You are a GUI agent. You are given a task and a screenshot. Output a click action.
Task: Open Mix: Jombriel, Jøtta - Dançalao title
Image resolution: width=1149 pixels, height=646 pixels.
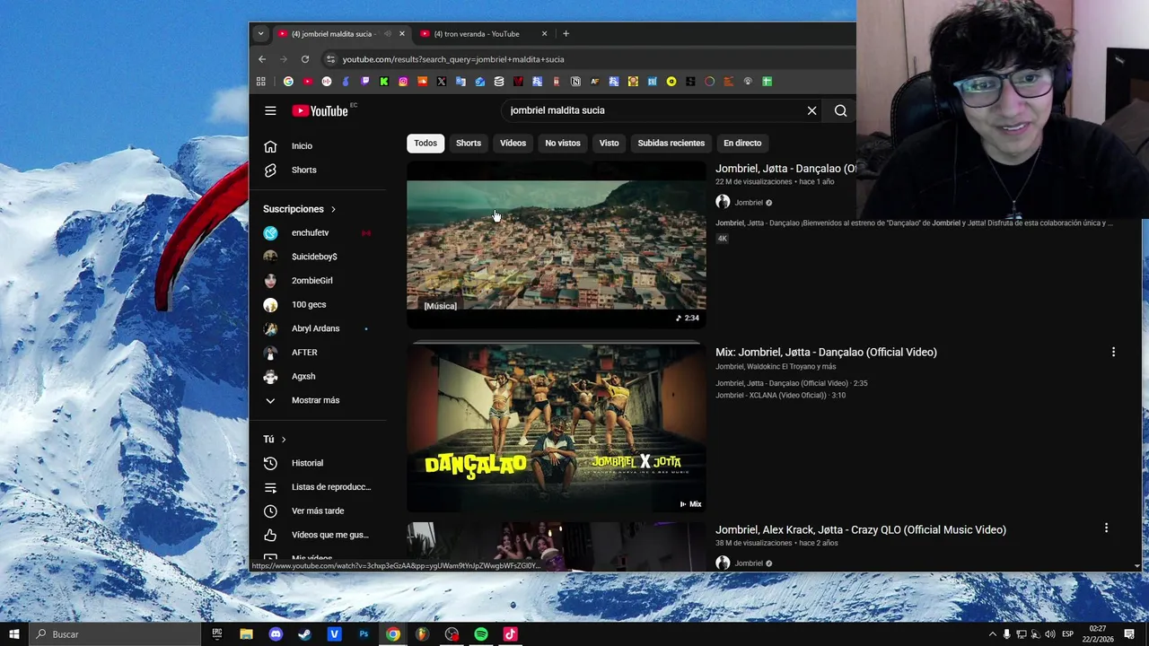pos(826,353)
